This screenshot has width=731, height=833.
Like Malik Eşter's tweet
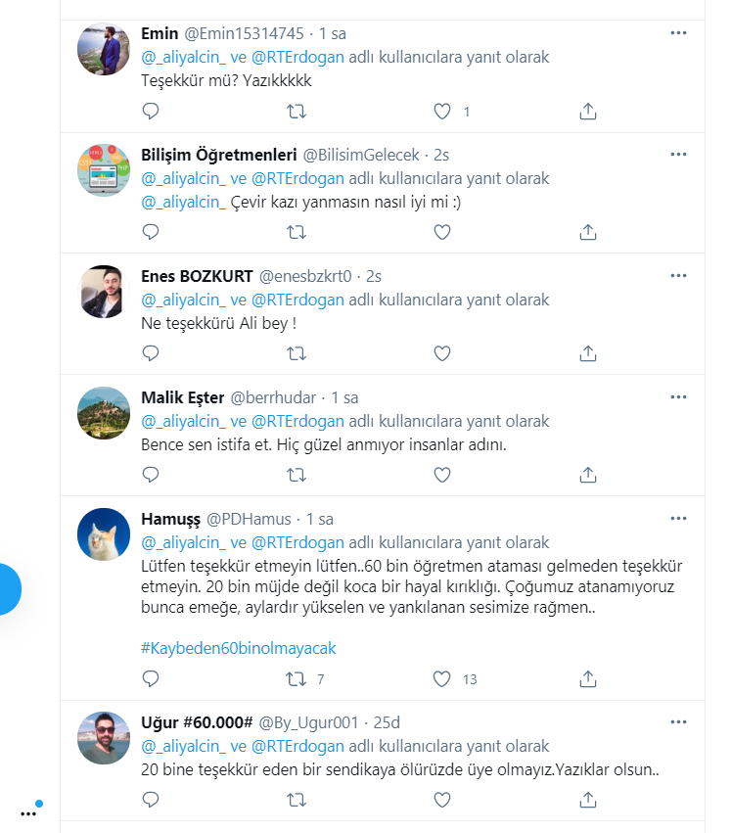(442, 475)
